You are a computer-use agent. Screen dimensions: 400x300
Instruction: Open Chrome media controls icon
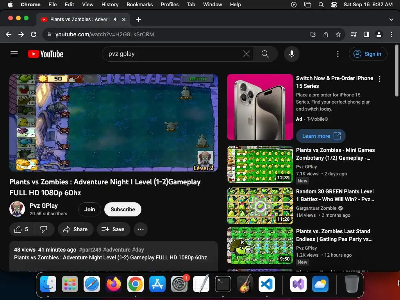pyautogui.click(x=354, y=34)
